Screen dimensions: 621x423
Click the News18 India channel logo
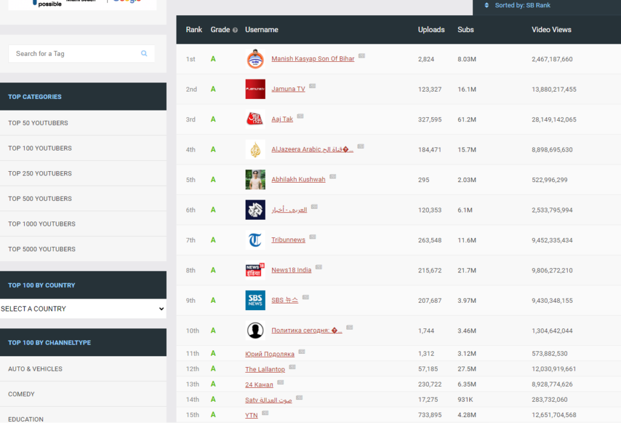(x=255, y=270)
